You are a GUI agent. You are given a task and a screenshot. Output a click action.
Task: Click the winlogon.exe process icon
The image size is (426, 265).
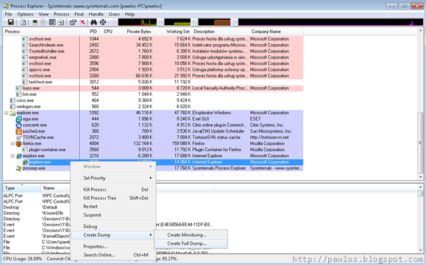13,107
